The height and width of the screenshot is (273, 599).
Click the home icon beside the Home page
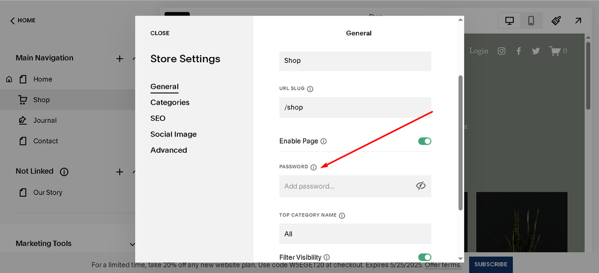9,80
